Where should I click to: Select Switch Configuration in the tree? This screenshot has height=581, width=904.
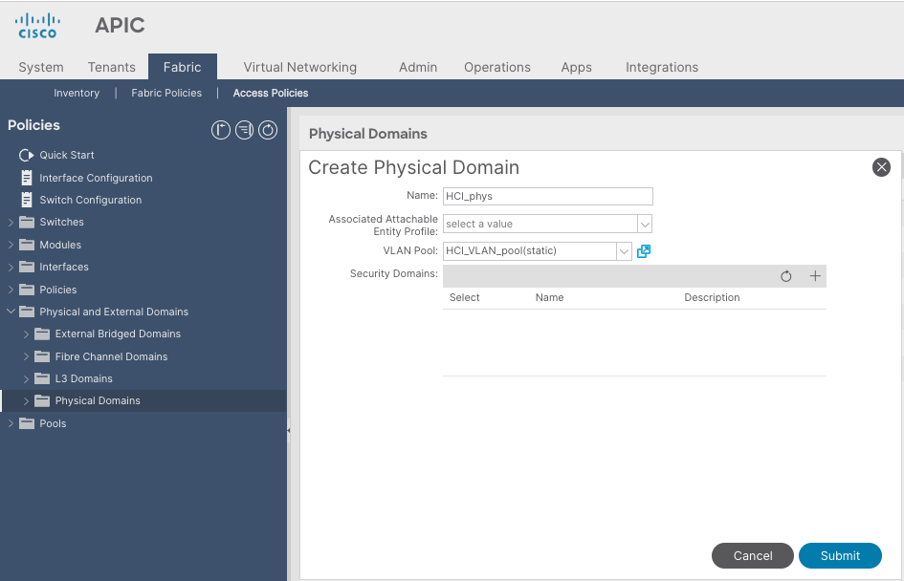coord(91,200)
